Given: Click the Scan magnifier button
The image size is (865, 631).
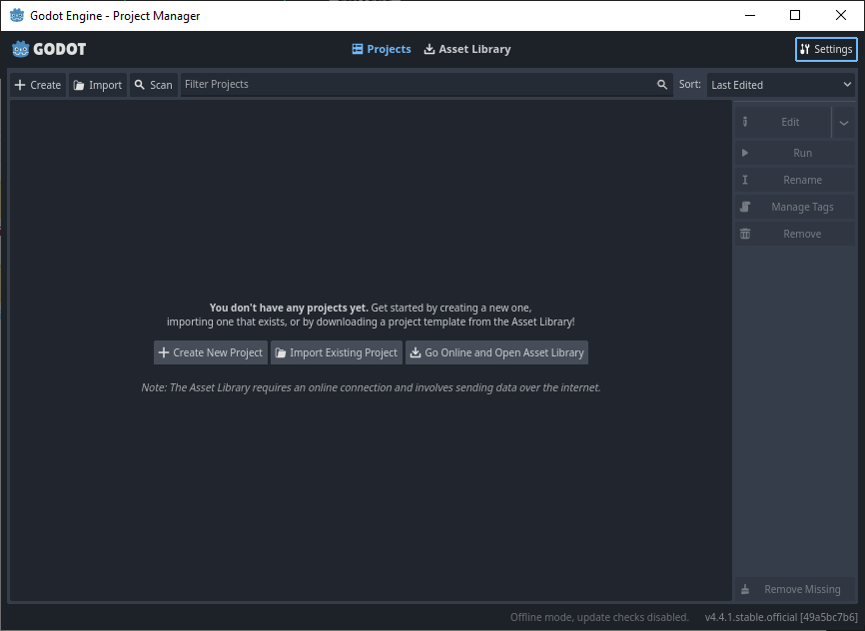Looking at the screenshot, I should pos(153,85).
